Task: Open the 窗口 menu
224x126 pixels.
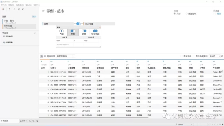Action: pos(28,5)
